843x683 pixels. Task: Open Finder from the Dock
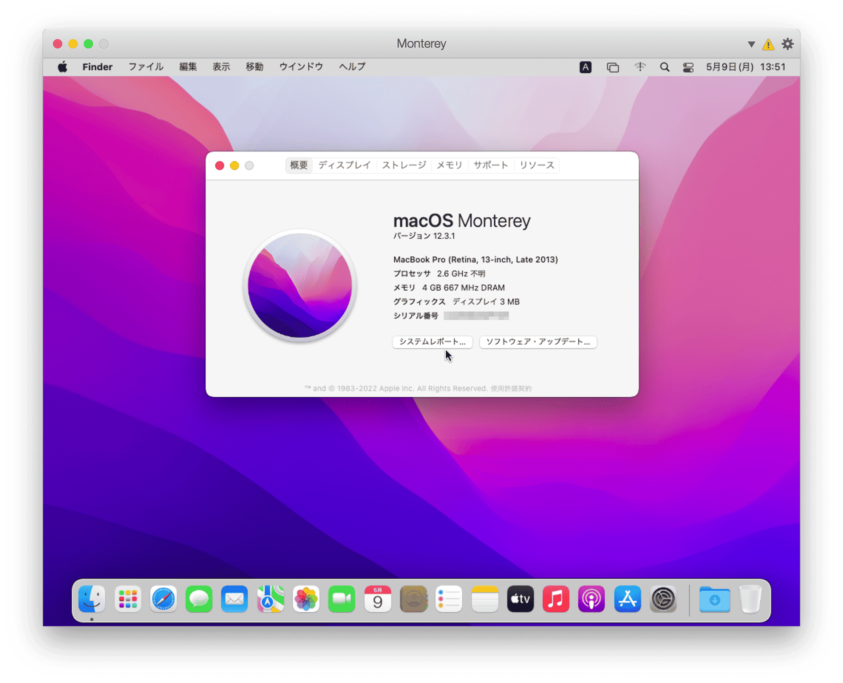92,599
